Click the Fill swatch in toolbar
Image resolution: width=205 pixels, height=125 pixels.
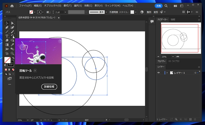(x=7, y=60)
